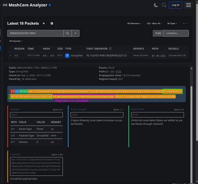Click the blue F GroupText type badge

click(x=67, y=56)
